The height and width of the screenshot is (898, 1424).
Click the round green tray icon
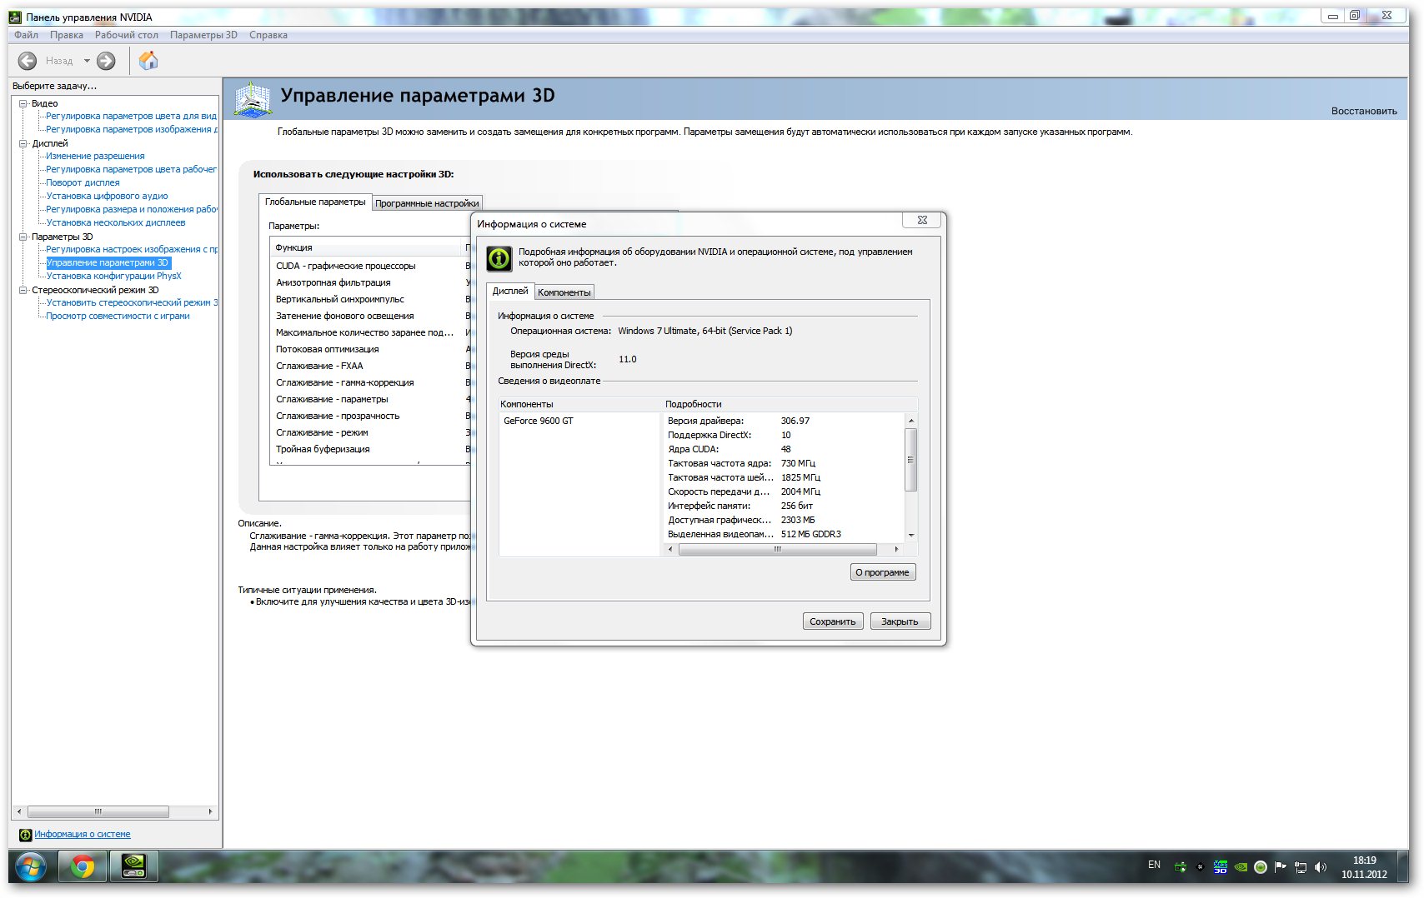click(x=1261, y=867)
